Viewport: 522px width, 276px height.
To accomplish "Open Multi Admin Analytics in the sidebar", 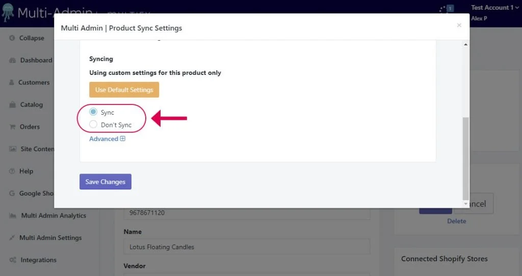I will (47, 215).
